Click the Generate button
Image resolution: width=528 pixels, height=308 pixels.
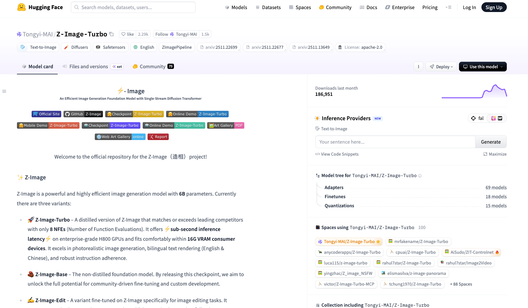click(x=491, y=142)
